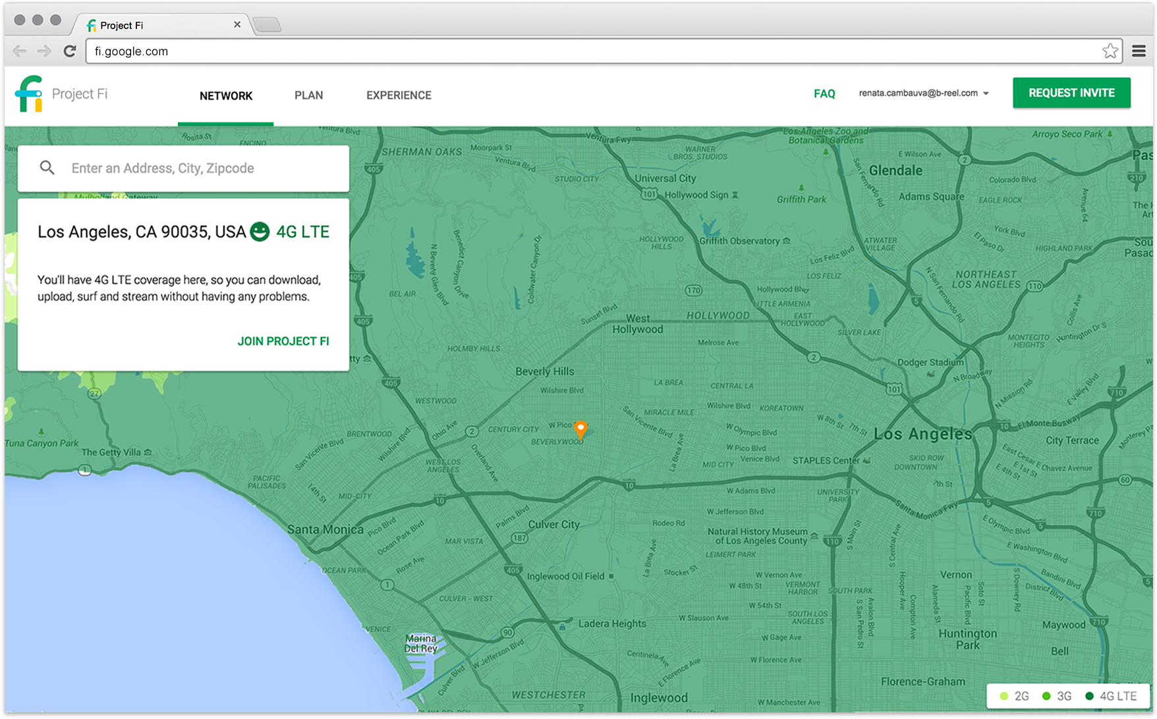Image resolution: width=1157 pixels, height=719 pixels.
Task: Open the EXPERIENCE tab
Action: (x=399, y=95)
